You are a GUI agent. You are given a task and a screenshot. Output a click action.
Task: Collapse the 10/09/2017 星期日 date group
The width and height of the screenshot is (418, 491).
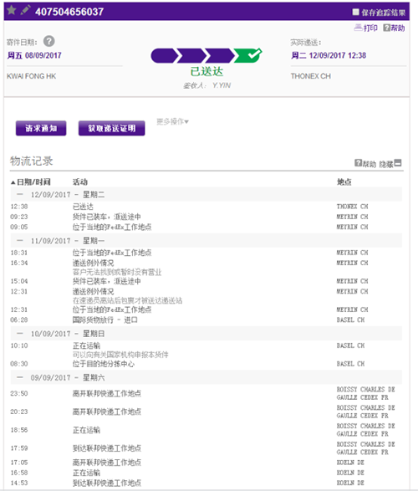click(20, 334)
